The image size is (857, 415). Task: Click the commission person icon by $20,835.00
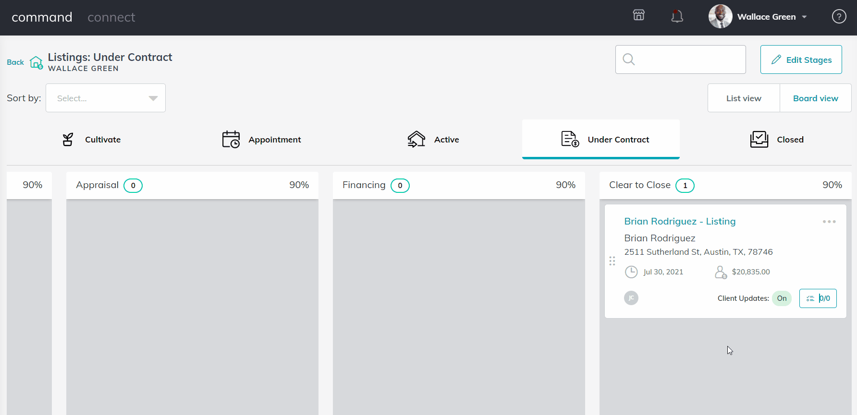tap(721, 272)
